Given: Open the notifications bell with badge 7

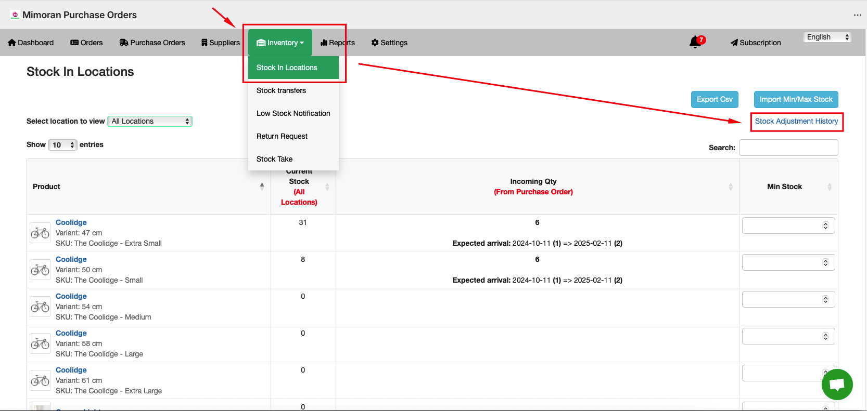Looking at the screenshot, I should click(x=697, y=42).
